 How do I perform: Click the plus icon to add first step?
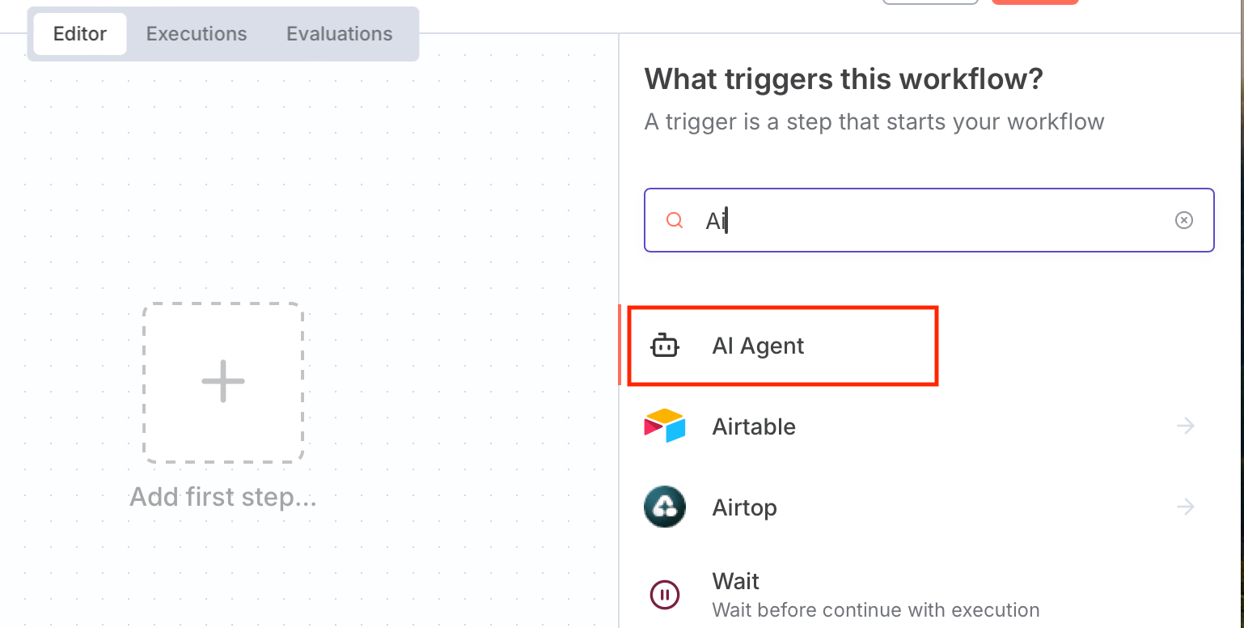pos(223,382)
